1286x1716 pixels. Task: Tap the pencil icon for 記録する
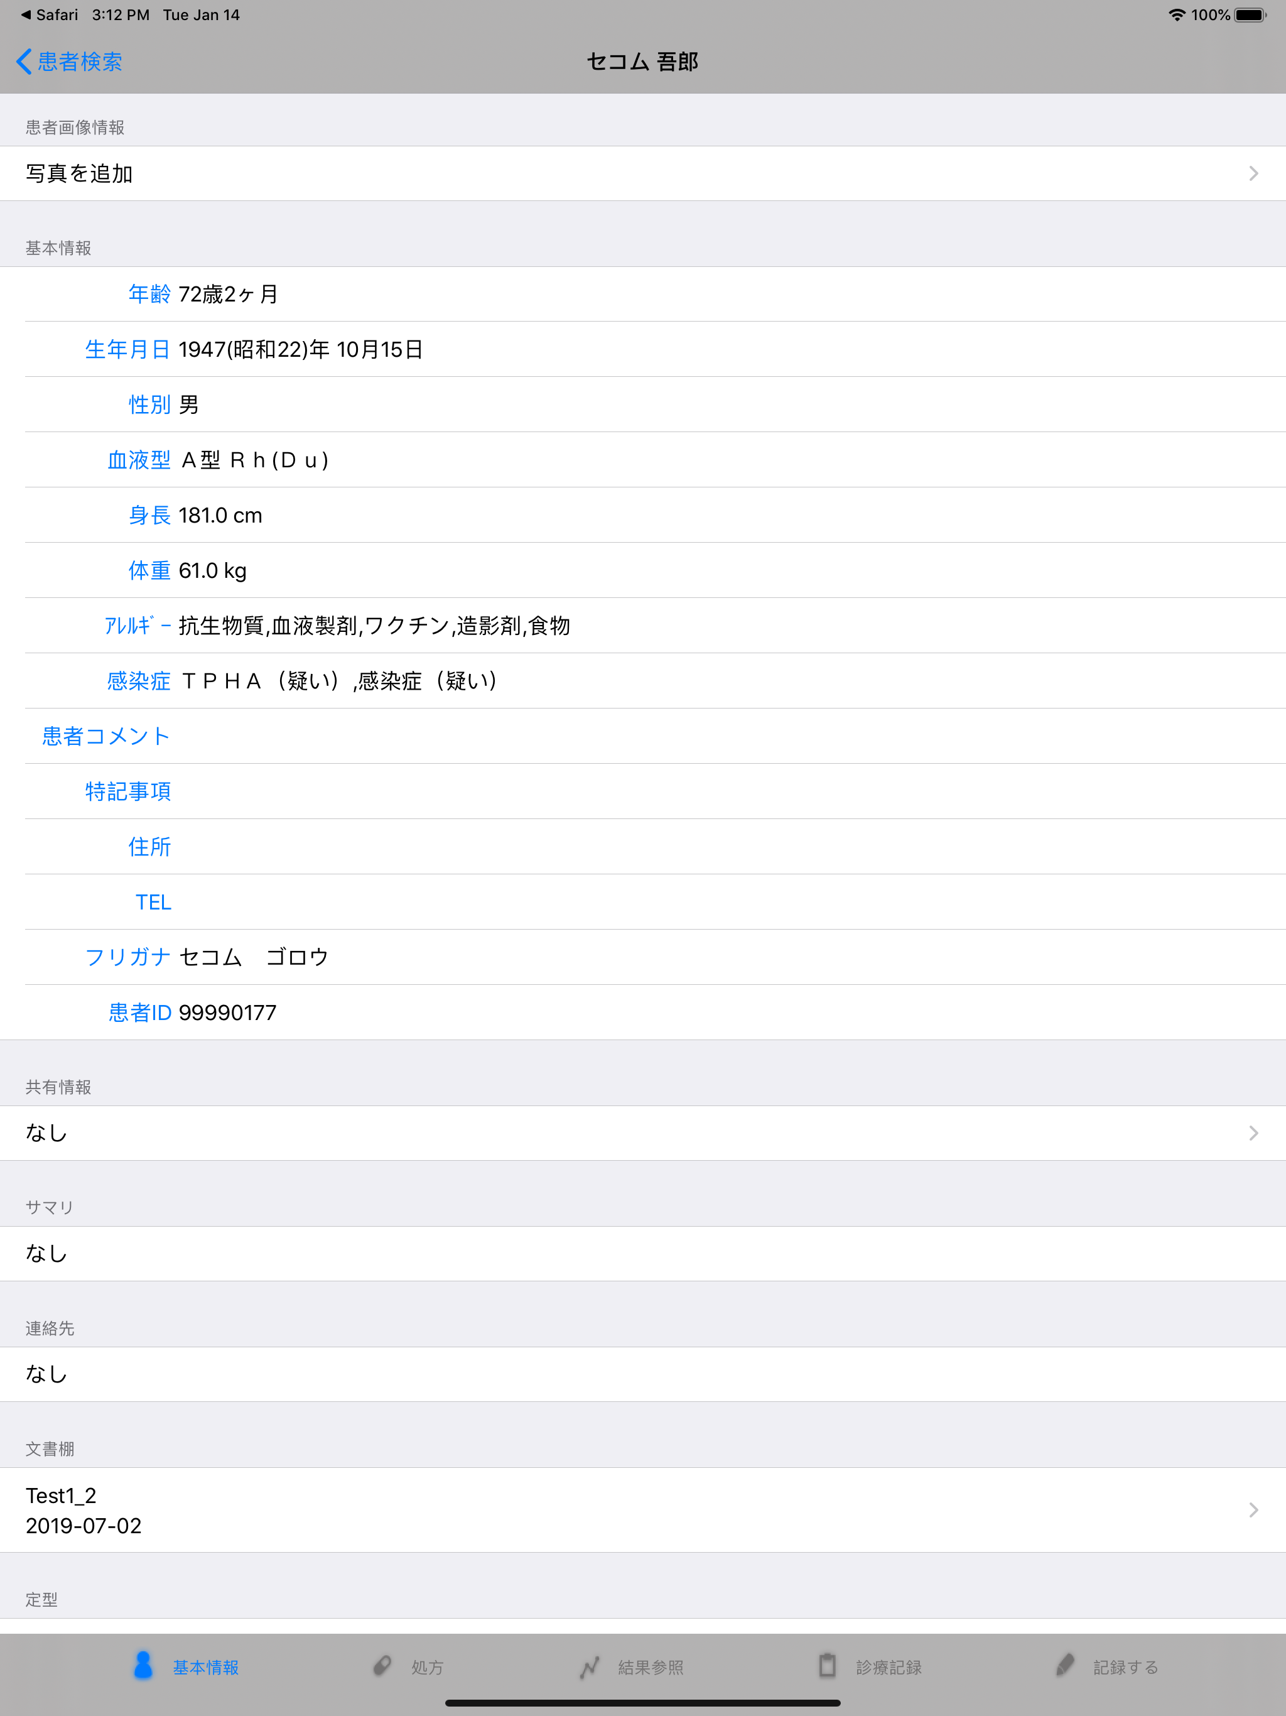(1065, 1664)
